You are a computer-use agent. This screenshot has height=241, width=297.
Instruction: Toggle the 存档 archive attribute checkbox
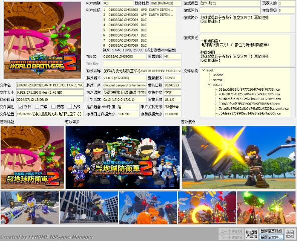[x=21, y=107]
